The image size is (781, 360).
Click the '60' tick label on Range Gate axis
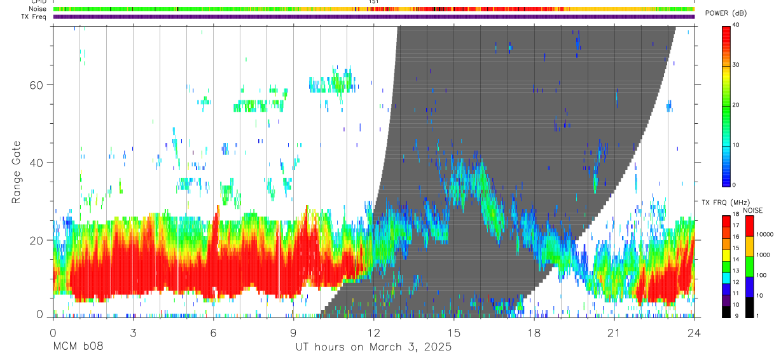pos(37,84)
